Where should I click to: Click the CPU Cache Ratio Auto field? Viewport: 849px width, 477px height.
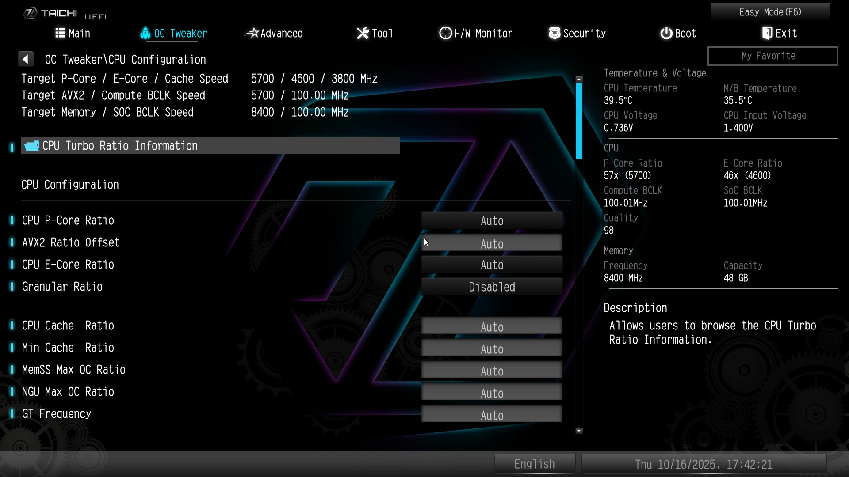(x=492, y=327)
